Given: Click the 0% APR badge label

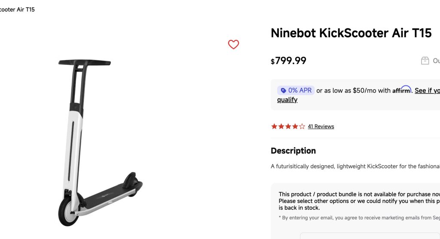Looking at the screenshot, I should pos(299,91).
